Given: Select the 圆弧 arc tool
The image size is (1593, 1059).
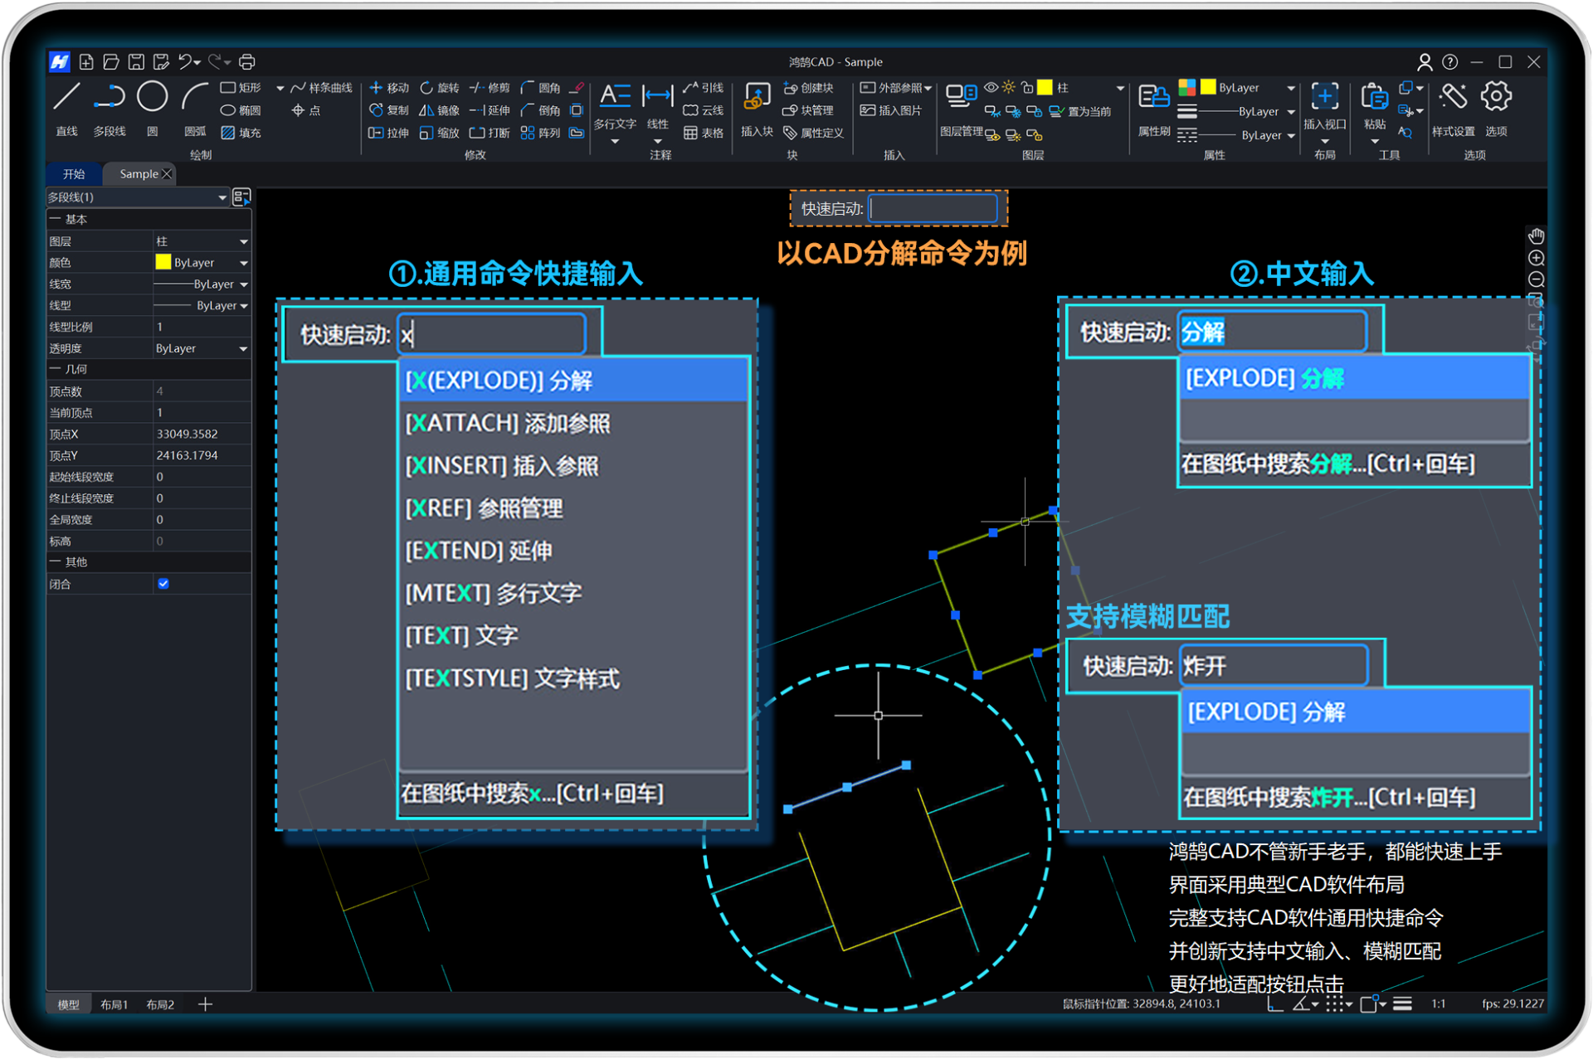Looking at the screenshot, I should tap(195, 108).
